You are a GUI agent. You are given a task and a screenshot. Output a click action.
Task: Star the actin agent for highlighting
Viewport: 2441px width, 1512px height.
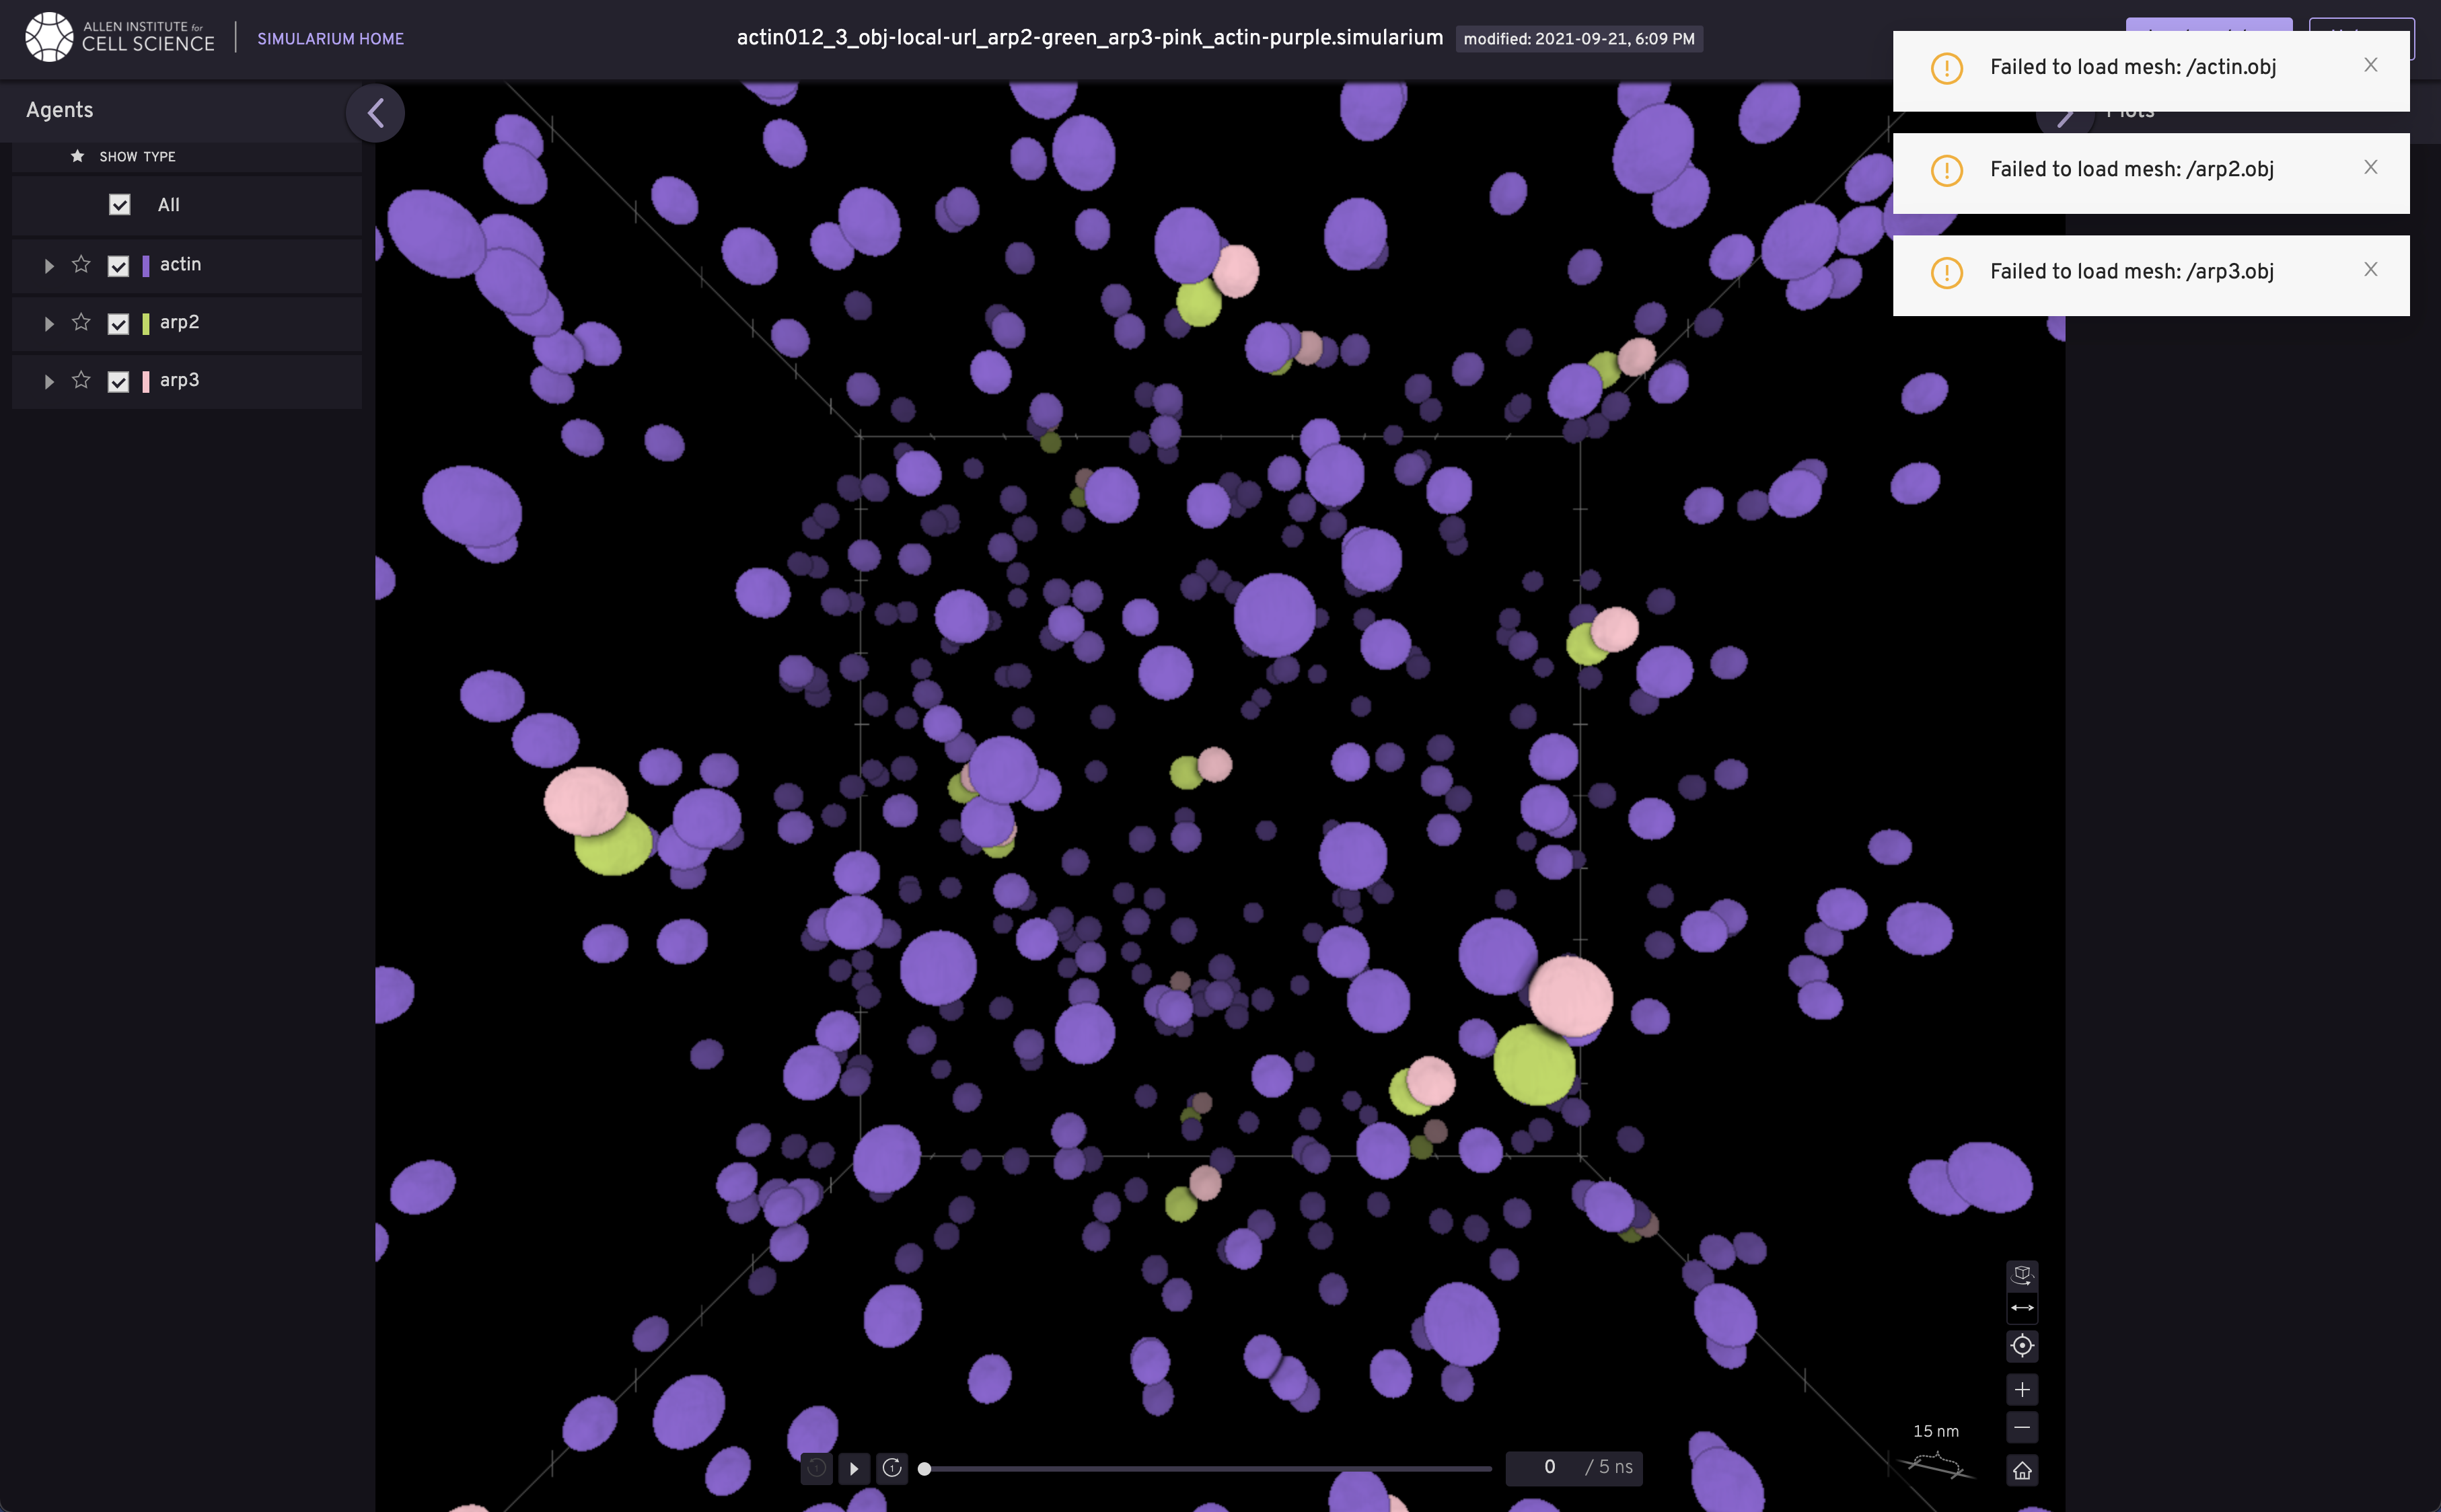pyautogui.click(x=81, y=264)
